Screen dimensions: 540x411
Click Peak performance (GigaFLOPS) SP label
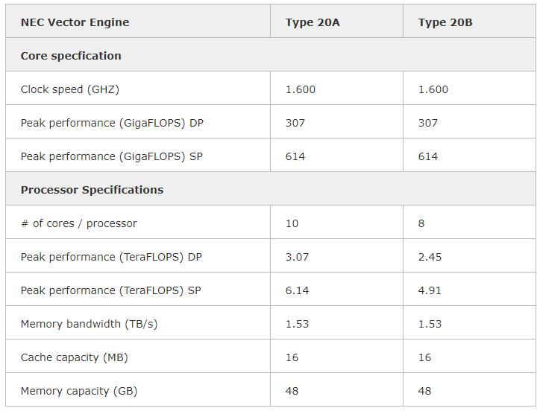[112, 156]
